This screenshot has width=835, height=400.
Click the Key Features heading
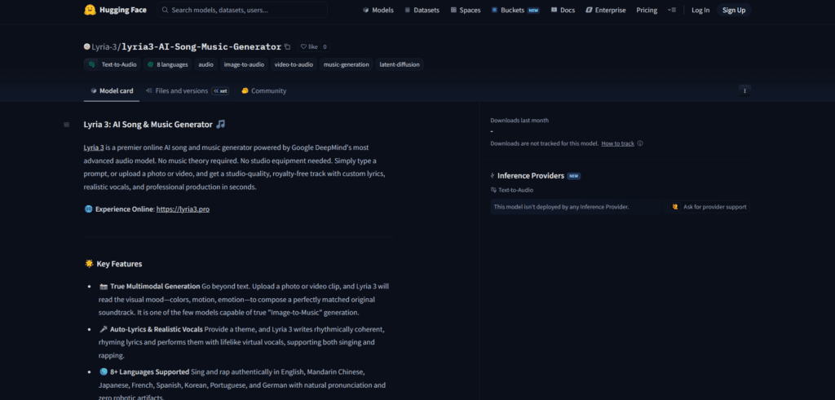[x=119, y=264]
